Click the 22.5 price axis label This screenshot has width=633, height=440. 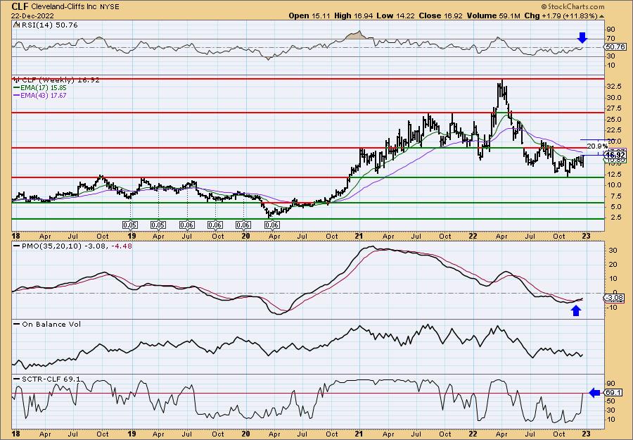tap(614, 130)
